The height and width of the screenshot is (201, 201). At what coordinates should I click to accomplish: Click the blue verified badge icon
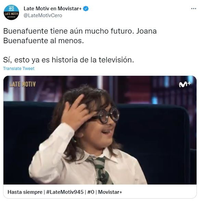[x=86, y=9]
